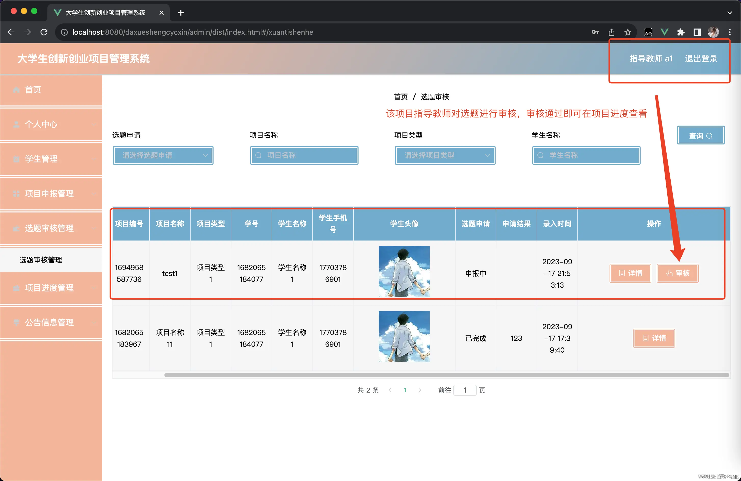
Task: Click the magnifier icon inside 查询 button
Action: (710, 136)
